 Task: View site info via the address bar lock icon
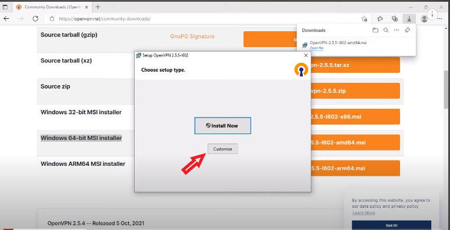52,19
